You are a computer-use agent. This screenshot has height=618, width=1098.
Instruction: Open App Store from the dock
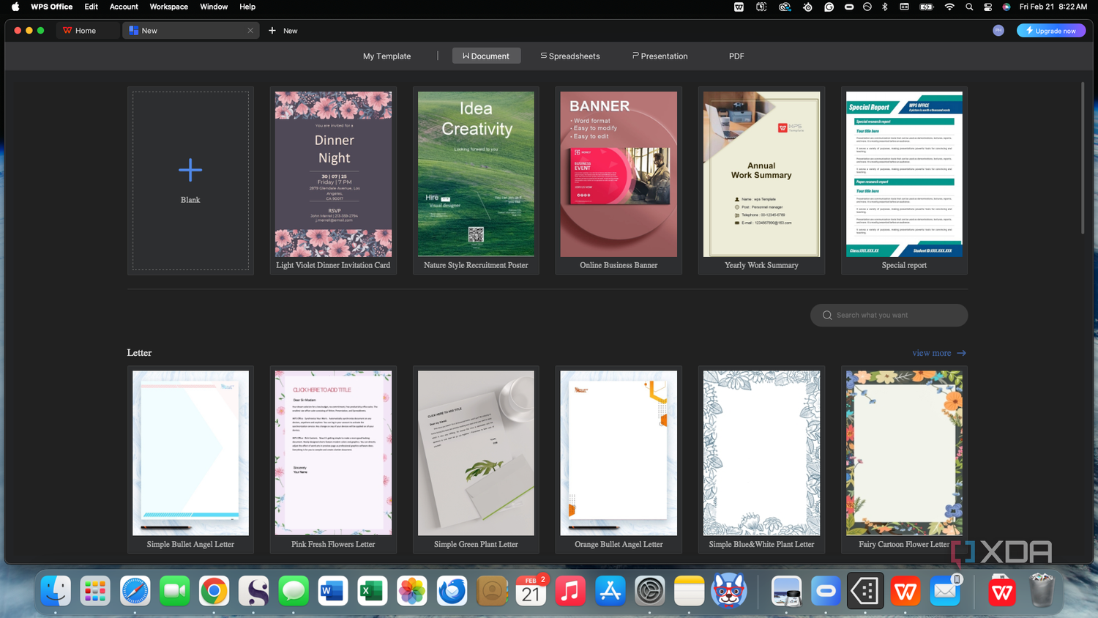point(610,591)
